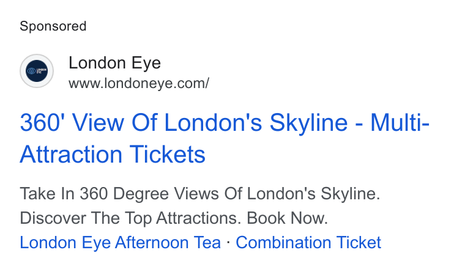Click the London Eye round logo icon
This screenshot has height=269, width=465.
[37, 71]
